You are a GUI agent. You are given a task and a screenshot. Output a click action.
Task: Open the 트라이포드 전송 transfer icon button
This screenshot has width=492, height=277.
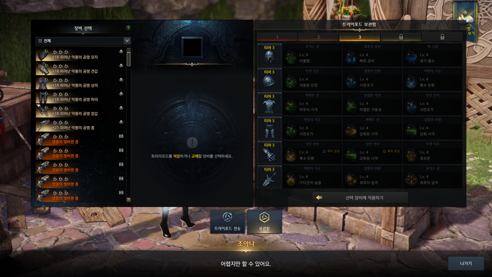click(x=228, y=222)
